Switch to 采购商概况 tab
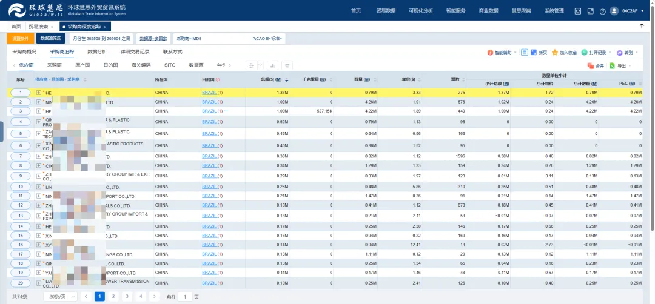Image resolution: width=655 pixels, height=304 pixels. click(24, 52)
